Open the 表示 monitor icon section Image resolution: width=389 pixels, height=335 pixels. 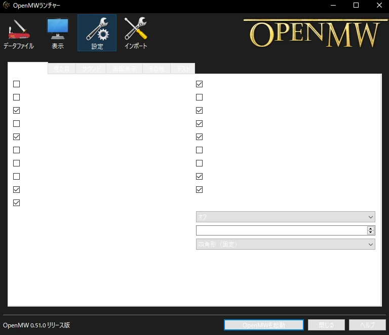coord(58,33)
